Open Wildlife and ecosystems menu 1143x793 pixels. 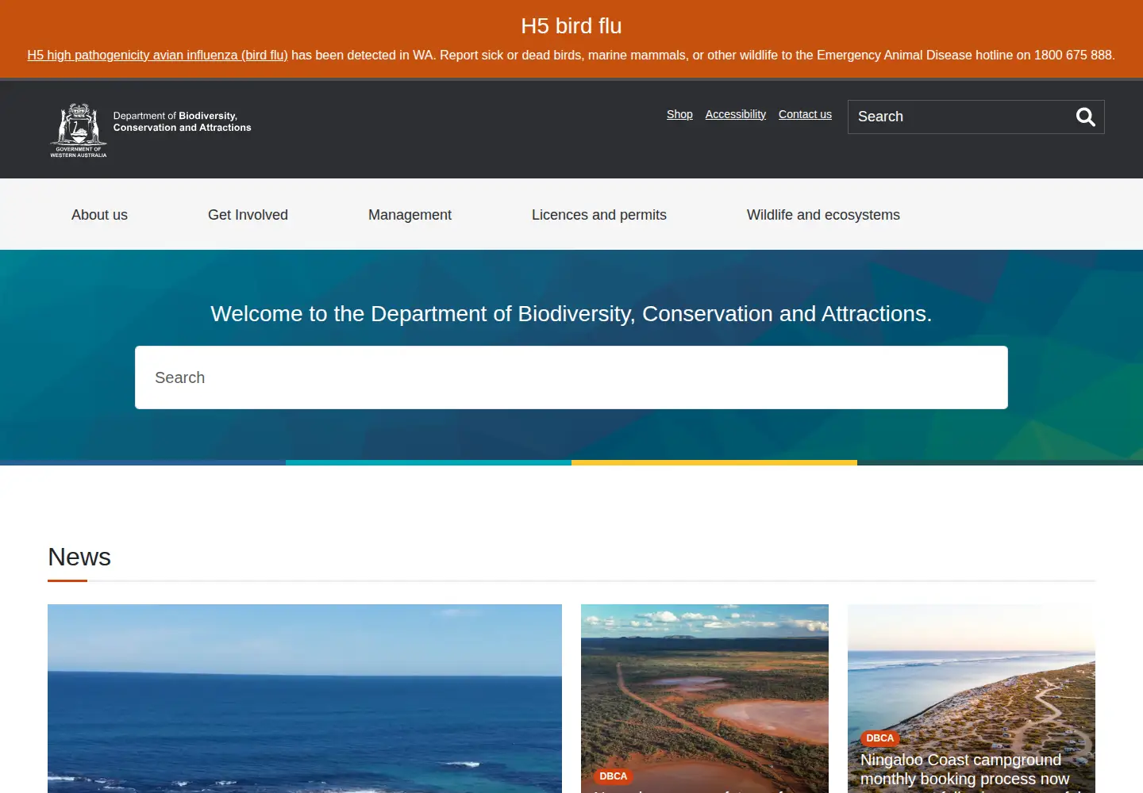[x=823, y=215]
